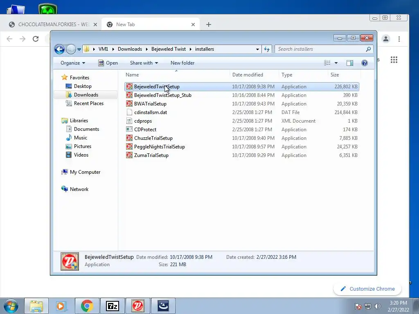The width and height of the screenshot is (419, 314).
Task: Change view with the view icon
Action: pos(327,63)
